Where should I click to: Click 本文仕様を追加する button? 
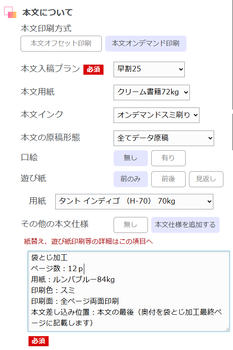click(x=185, y=225)
